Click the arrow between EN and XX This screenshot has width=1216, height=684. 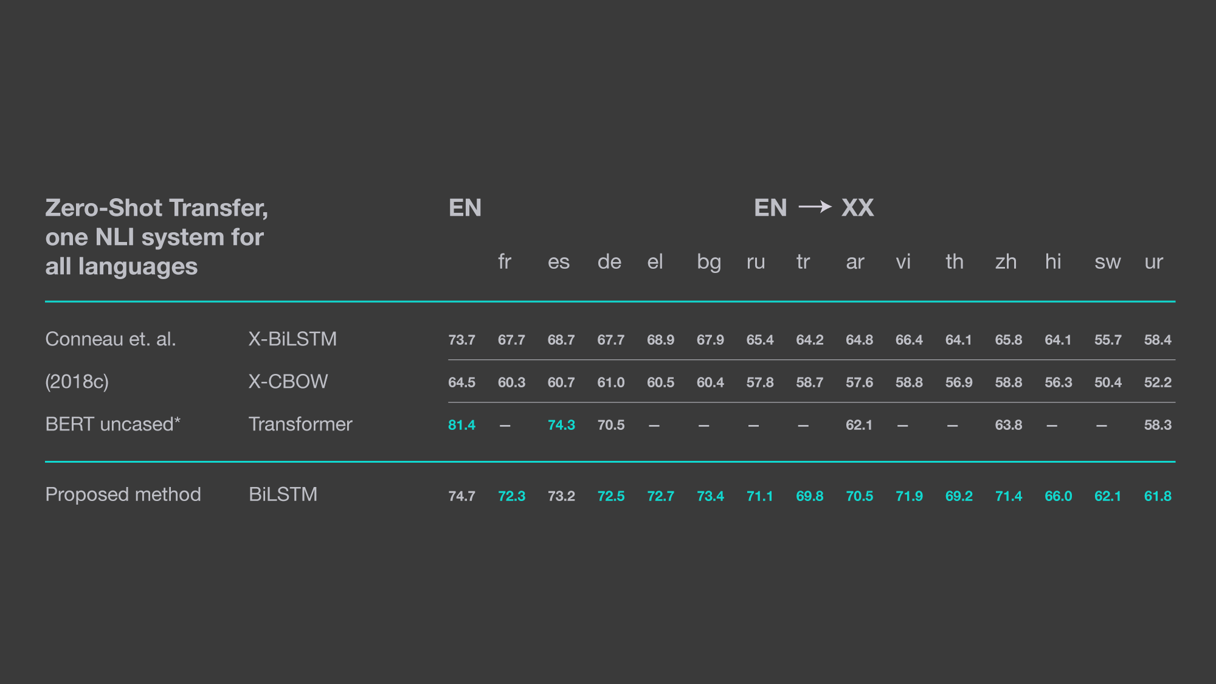click(815, 207)
